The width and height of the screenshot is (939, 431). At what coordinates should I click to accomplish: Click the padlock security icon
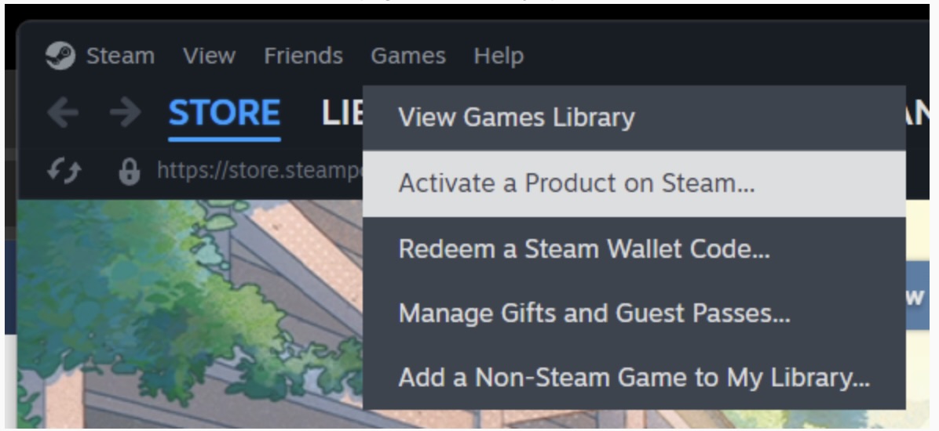[x=130, y=172]
